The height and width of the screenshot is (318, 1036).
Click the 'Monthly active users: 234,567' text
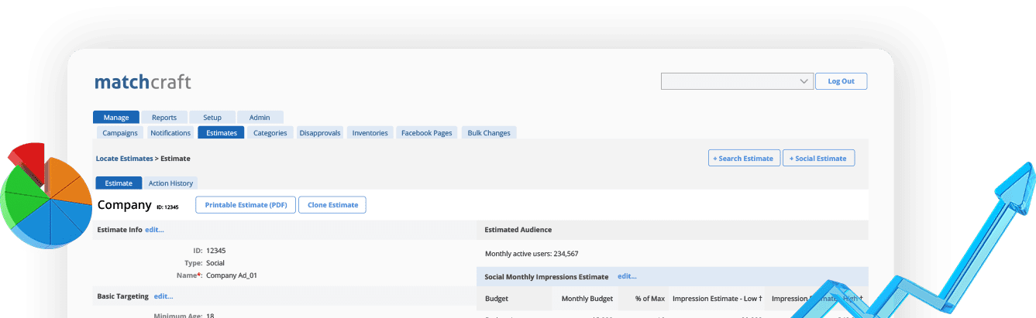point(532,254)
